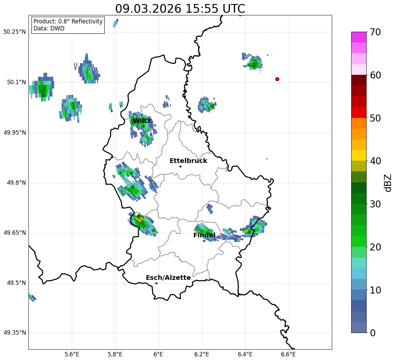Image resolution: width=396 pixels, height=361 pixels.
Task: Click the 5.8°E longitude tick label
Action: click(x=115, y=354)
